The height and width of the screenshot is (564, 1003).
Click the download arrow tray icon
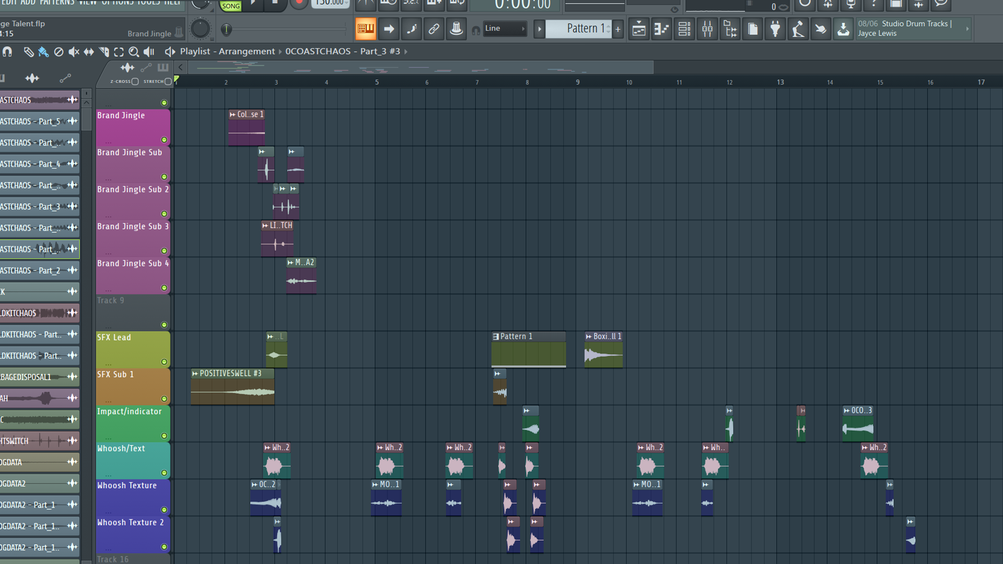[x=843, y=29]
